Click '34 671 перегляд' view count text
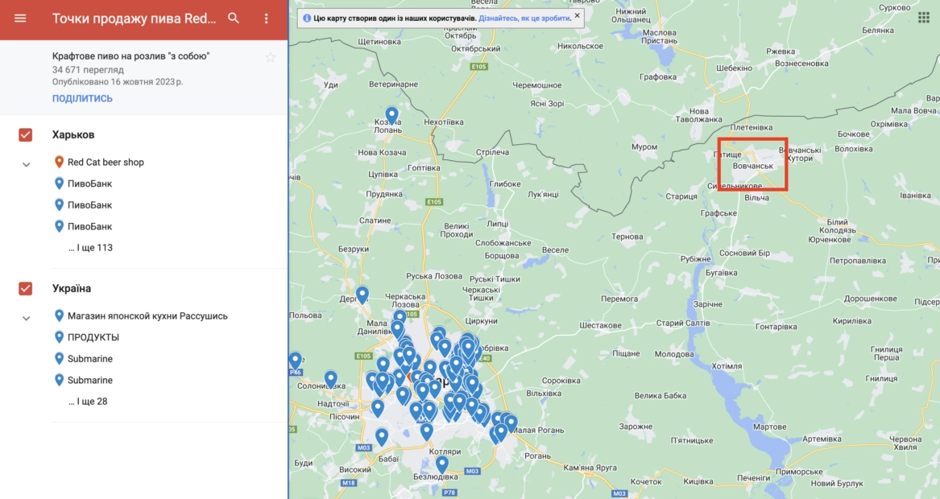 coord(88,69)
